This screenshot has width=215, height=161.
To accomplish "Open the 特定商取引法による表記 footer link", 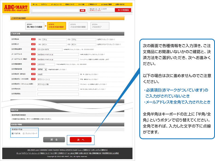I will coord(111,153).
